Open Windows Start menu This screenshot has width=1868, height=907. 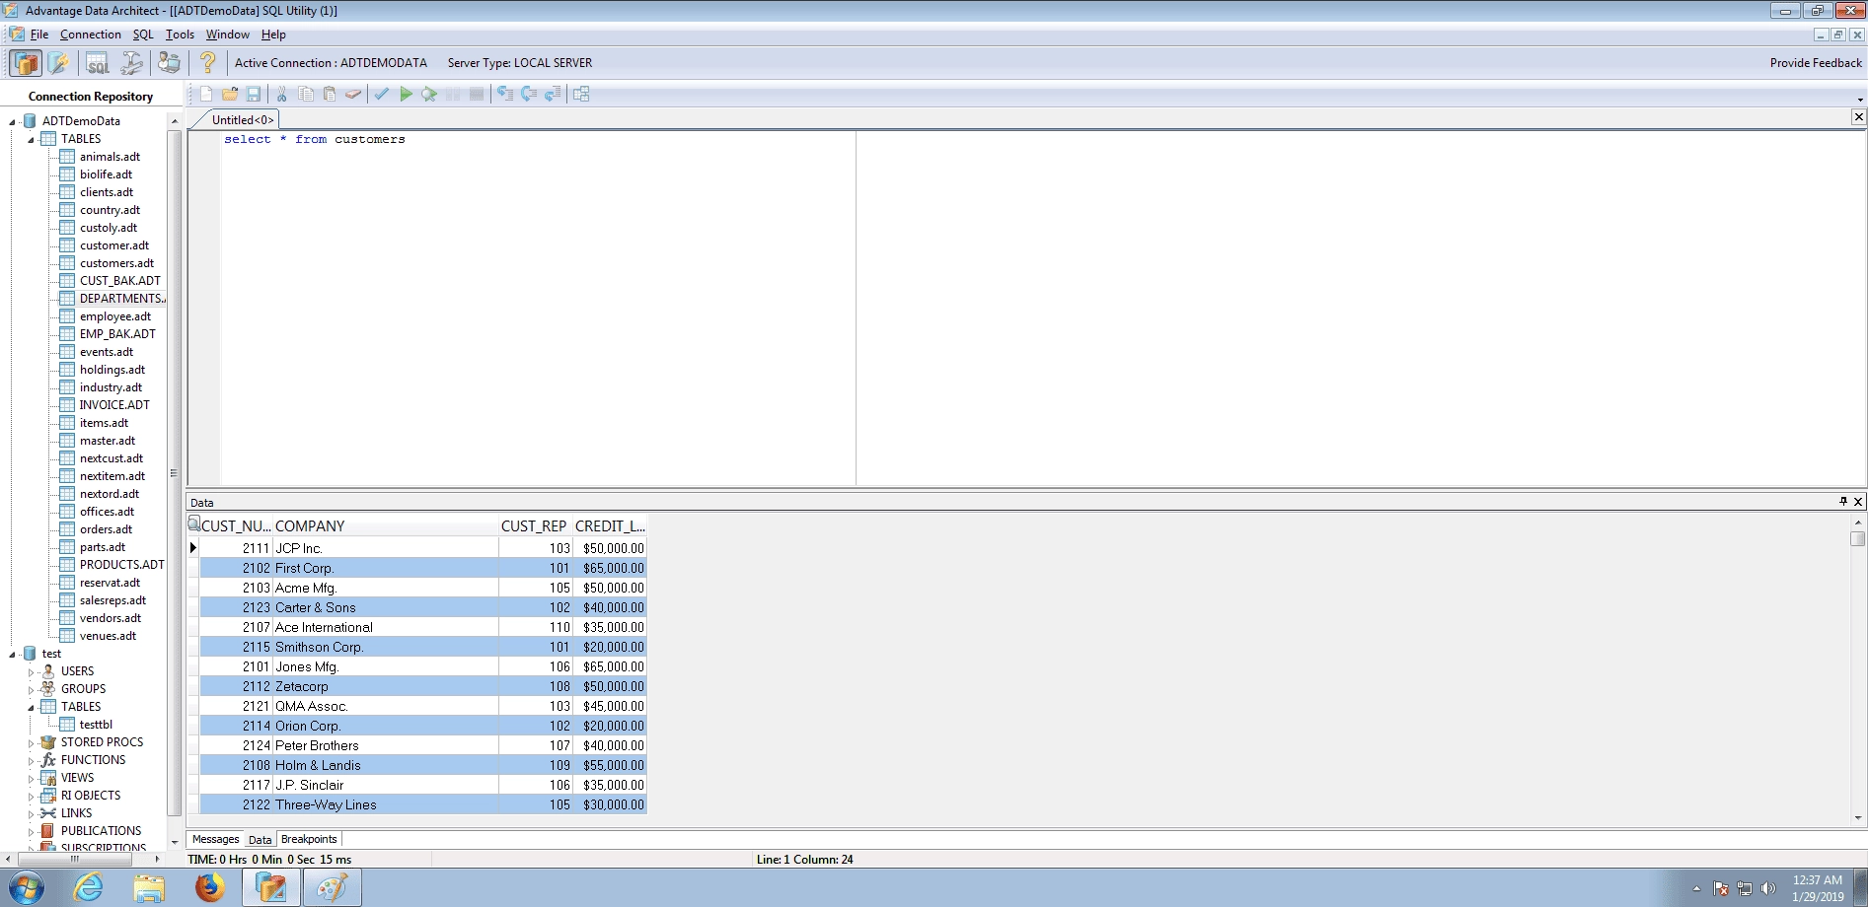27,888
